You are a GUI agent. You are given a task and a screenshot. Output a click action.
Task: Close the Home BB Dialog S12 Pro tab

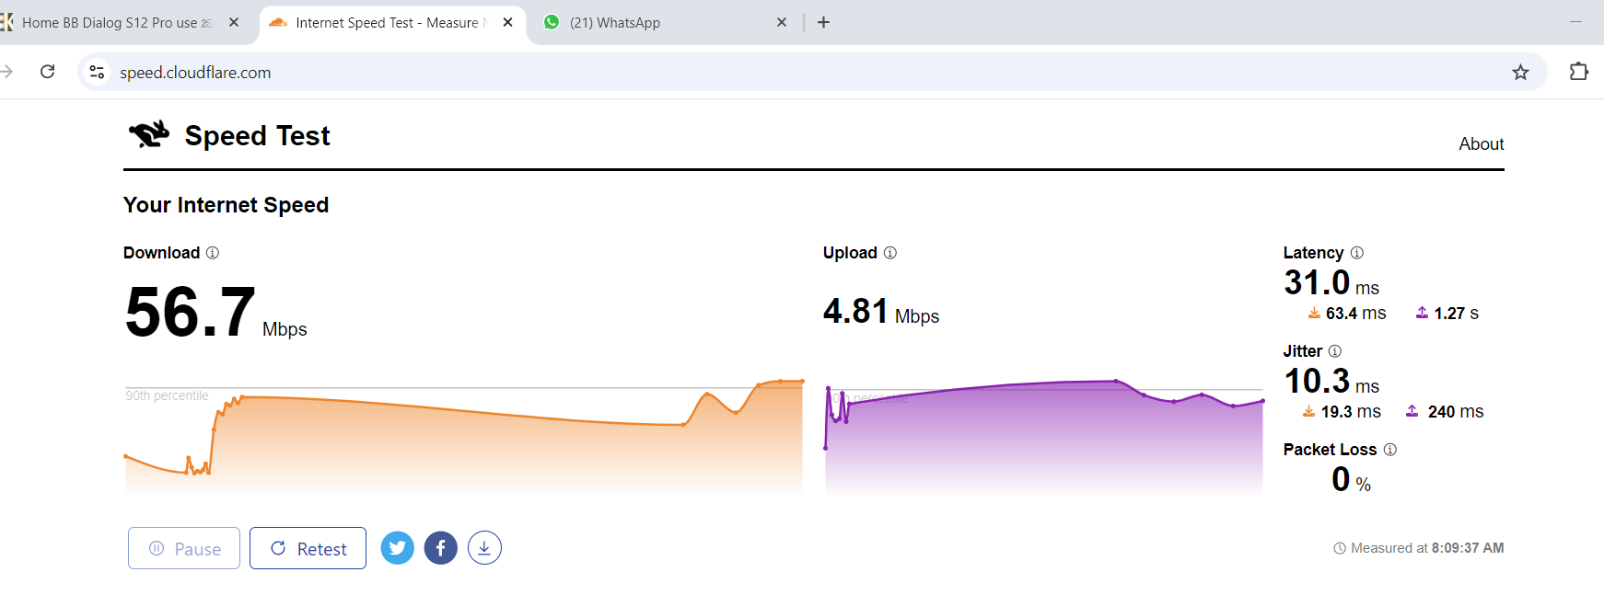[x=234, y=22]
